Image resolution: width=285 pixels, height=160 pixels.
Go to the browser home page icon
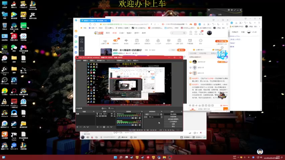[94, 24]
